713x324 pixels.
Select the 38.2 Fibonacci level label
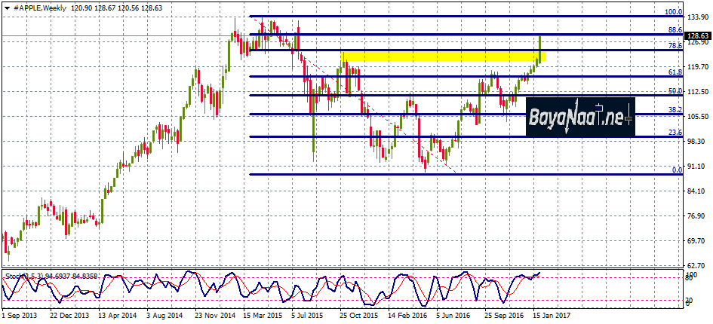tap(675, 109)
